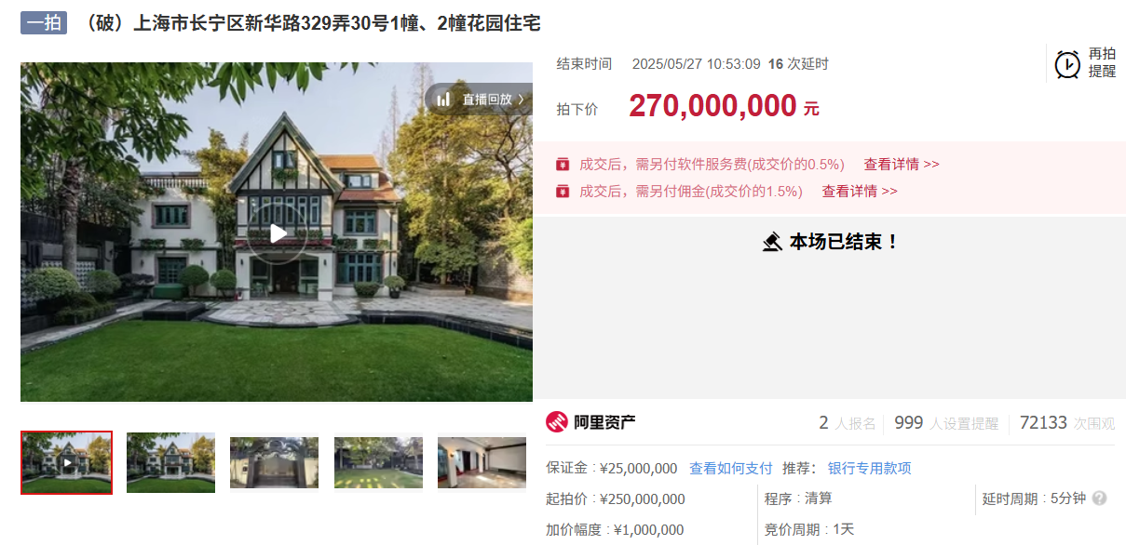Select the gate entrance thumbnail
Screen dimensions: 1126x545
(274, 462)
